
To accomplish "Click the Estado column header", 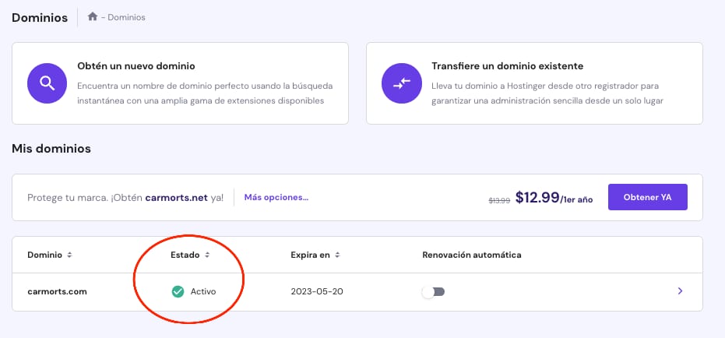I will click(185, 255).
